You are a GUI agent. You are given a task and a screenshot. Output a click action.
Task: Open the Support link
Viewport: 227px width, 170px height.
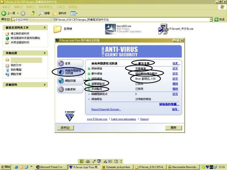144,119
